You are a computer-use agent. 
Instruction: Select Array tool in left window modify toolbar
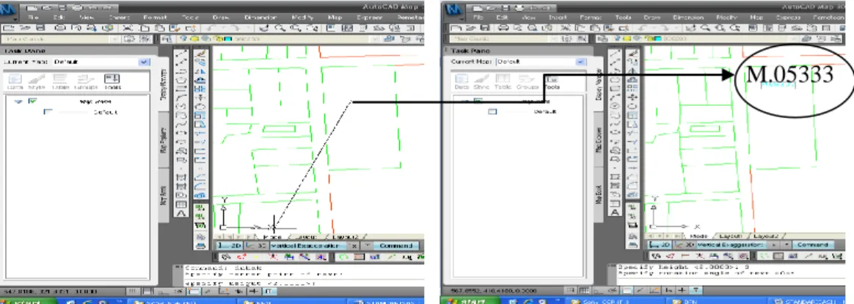[200, 89]
